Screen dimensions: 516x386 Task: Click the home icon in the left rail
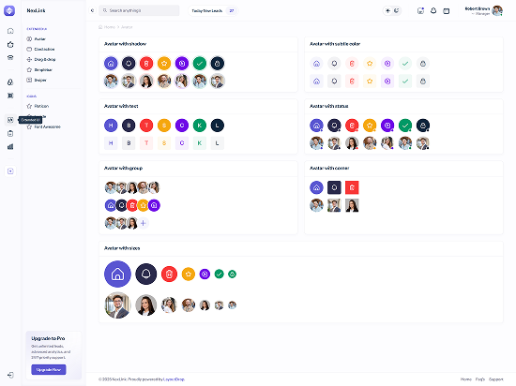click(10, 31)
